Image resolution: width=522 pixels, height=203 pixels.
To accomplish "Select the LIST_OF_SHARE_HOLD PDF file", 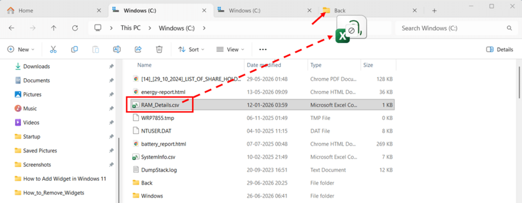I will click(263, 79).
